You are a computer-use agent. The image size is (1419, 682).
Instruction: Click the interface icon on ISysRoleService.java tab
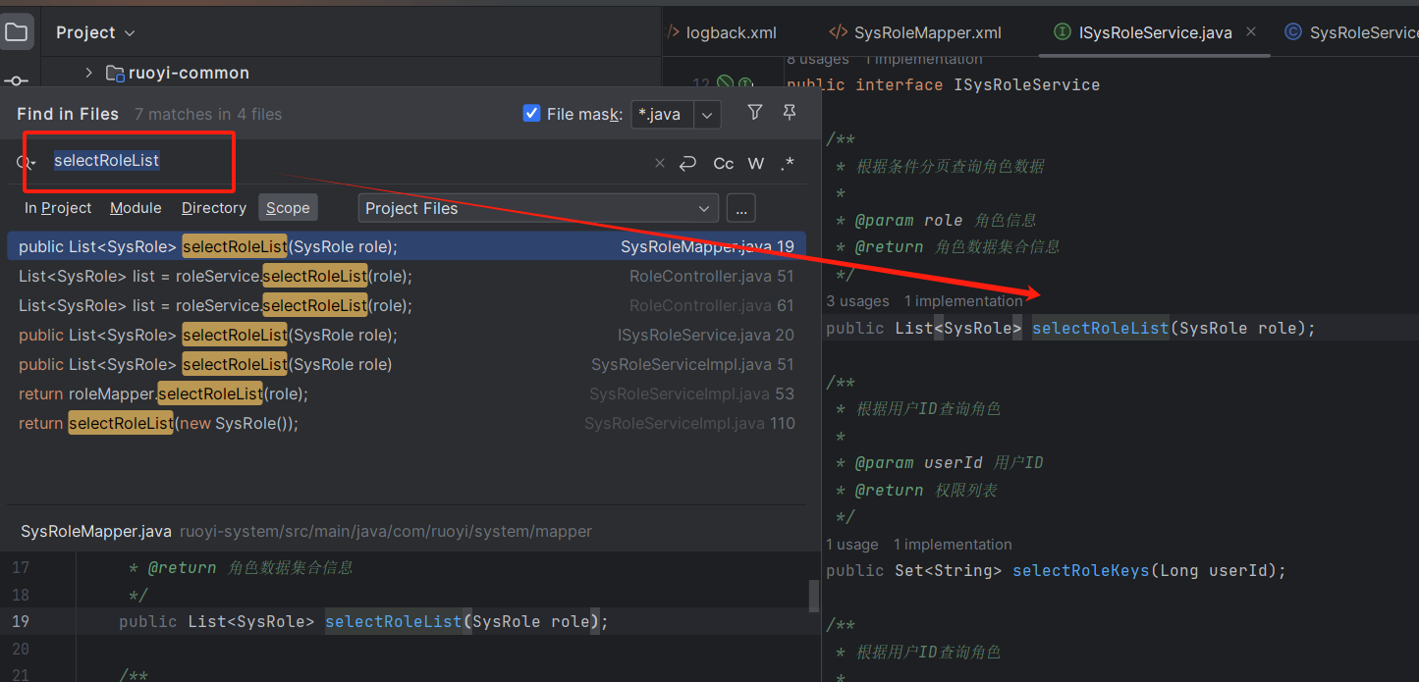click(1062, 32)
